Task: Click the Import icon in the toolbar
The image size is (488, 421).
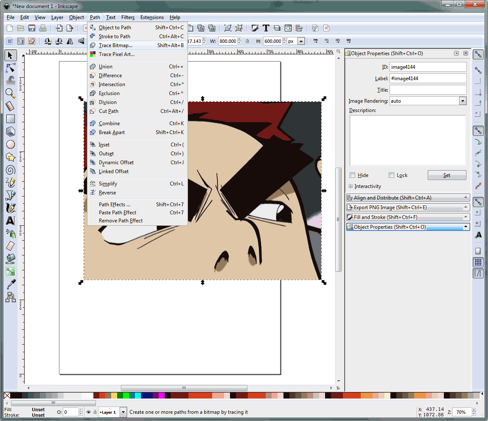Action: click(x=59, y=28)
